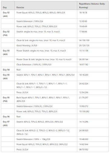Image resolution: width=110 pixels, height=153 pixels.
Task: Select the Day 95 (PM) cell
Action: click(8, 99)
